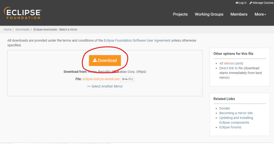Open the Eclipse forums link
This screenshot has height=144, width=274.
[x=230, y=127]
